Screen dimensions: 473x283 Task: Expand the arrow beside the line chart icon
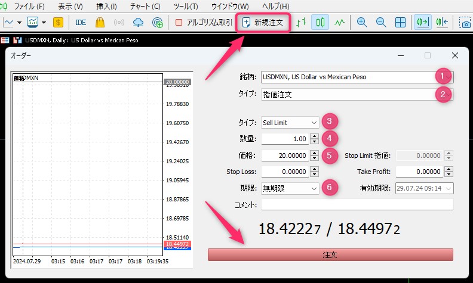click(x=19, y=23)
